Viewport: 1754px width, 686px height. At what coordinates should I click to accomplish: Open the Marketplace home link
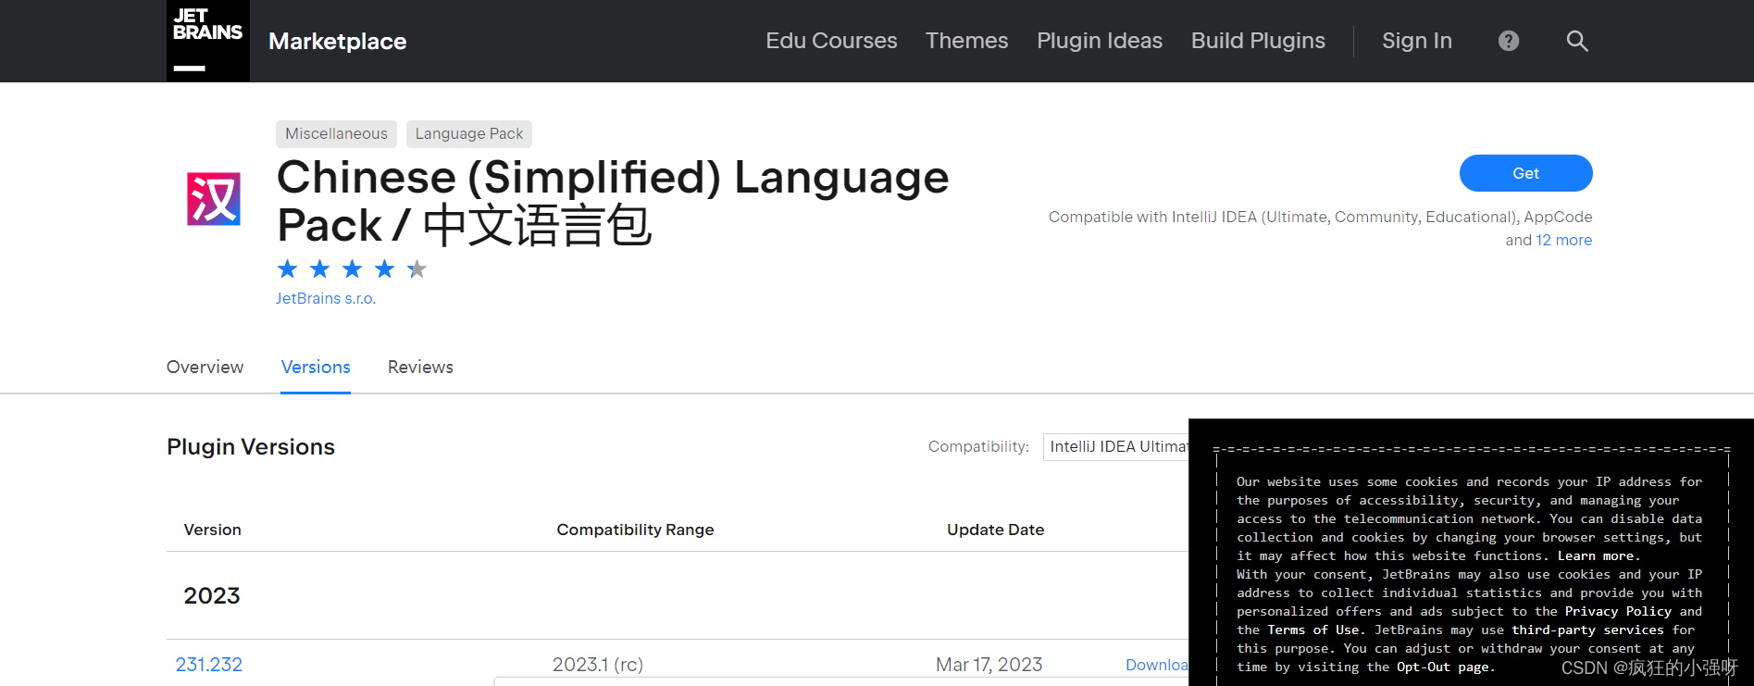(338, 42)
